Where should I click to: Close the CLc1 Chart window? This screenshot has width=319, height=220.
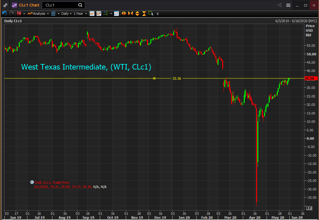pyautogui.click(x=314, y=5)
